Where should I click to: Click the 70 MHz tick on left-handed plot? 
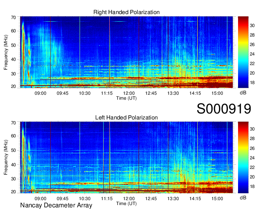(x=13, y=123)
